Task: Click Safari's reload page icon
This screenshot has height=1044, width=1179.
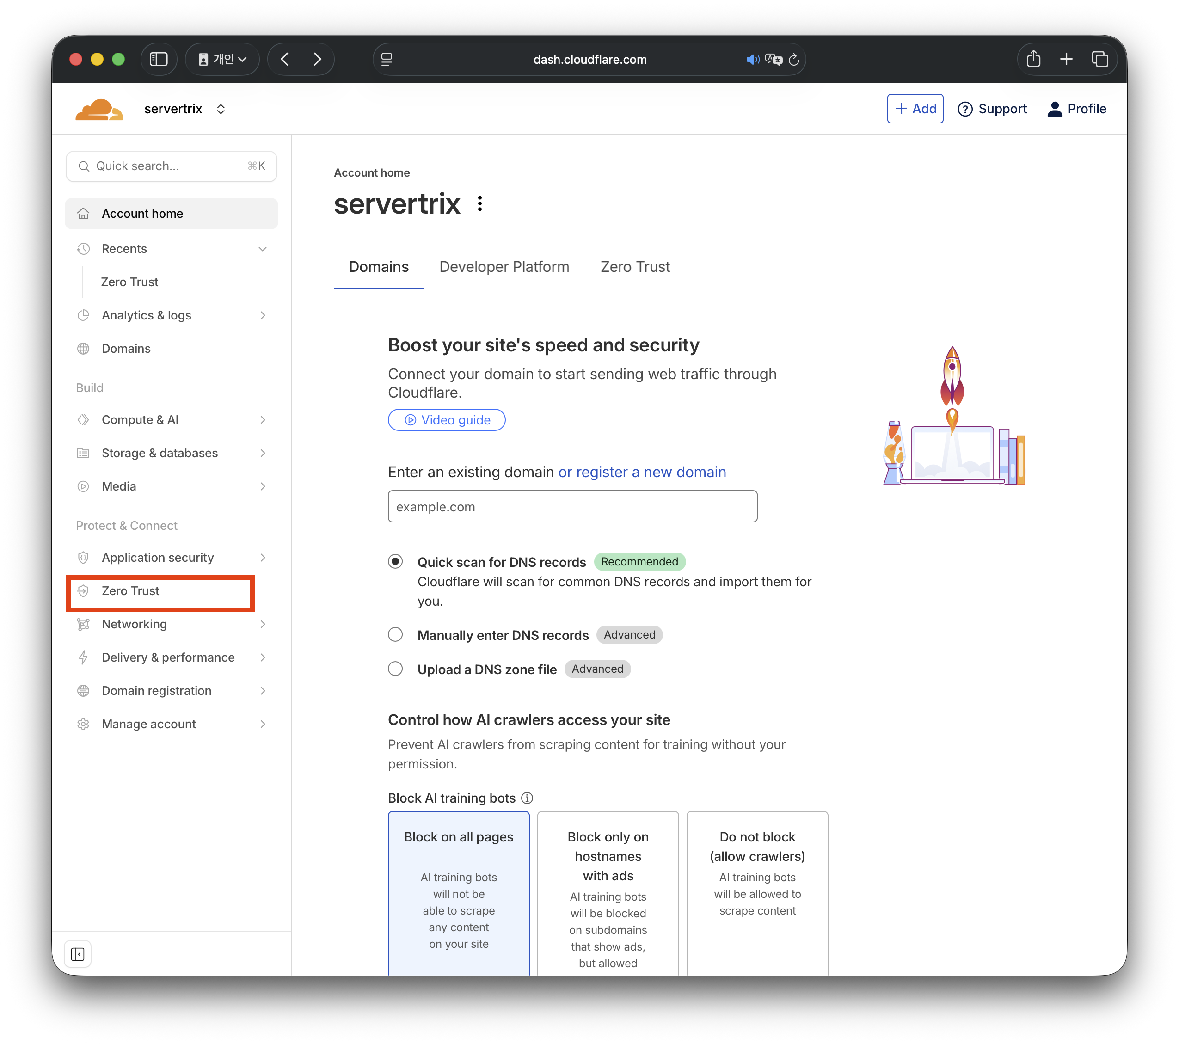Action: (x=794, y=59)
